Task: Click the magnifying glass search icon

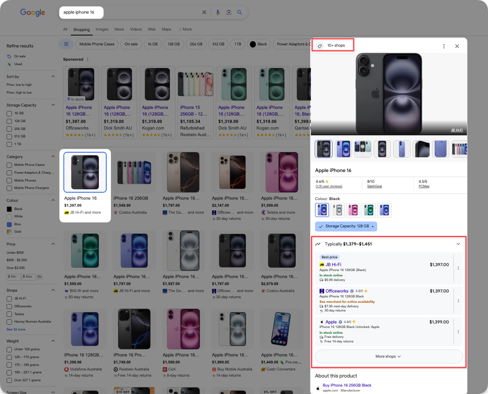Action: coord(240,12)
